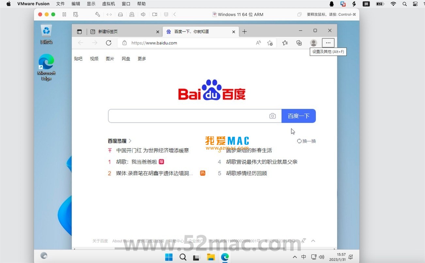The width and height of the screenshot is (425, 263).
Task: Click the VMware Unity windows icon
Action: click(x=299, y=14)
